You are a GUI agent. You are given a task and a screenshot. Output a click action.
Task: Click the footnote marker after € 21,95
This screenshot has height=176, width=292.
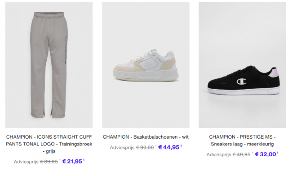pyautogui.click(x=84, y=160)
